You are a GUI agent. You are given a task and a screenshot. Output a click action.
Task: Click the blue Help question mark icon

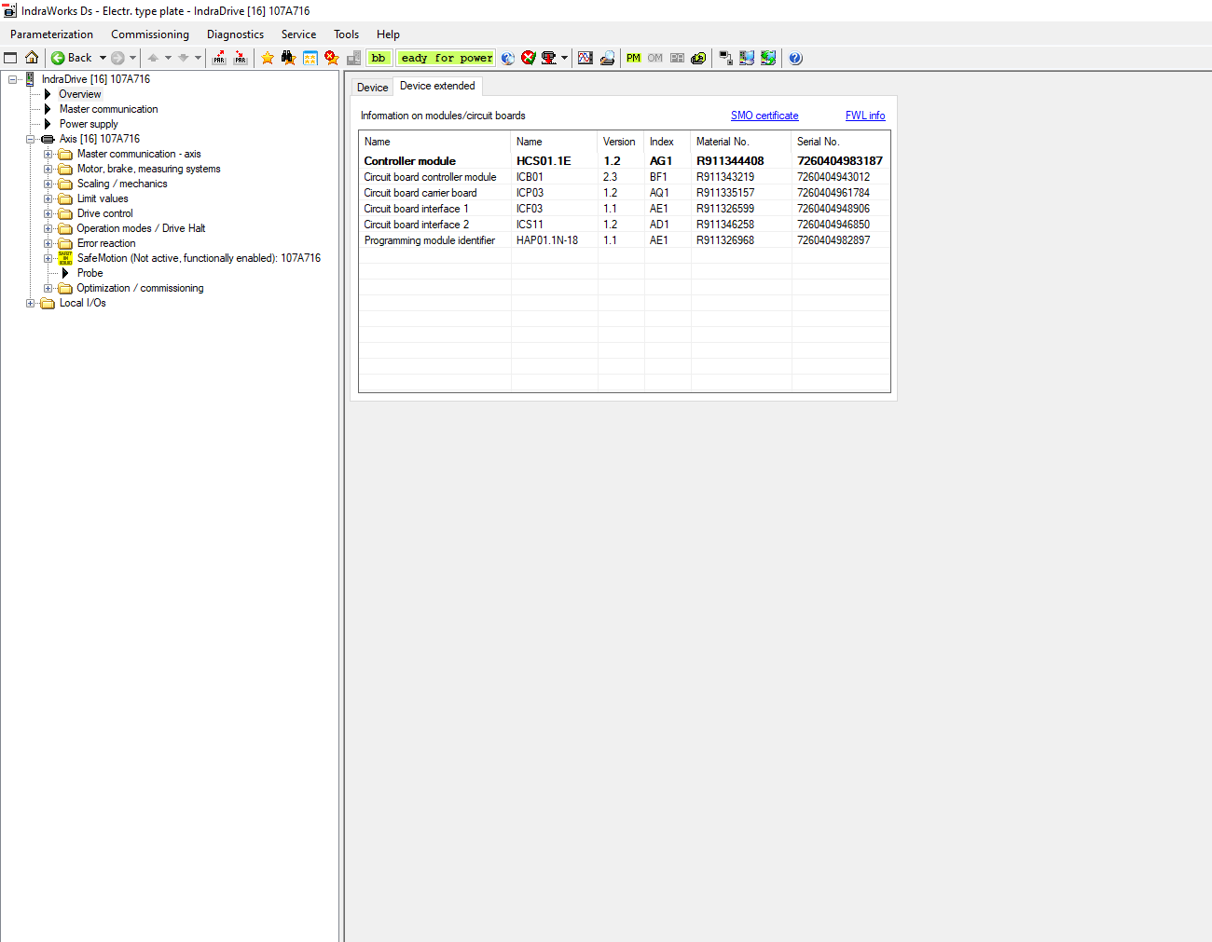click(x=795, y=58)
